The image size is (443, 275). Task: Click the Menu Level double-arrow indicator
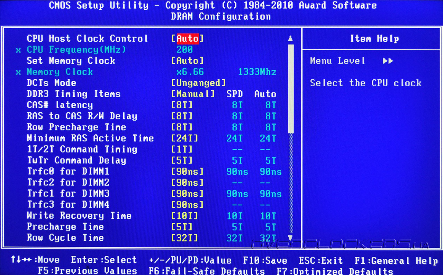click(388, 61)
